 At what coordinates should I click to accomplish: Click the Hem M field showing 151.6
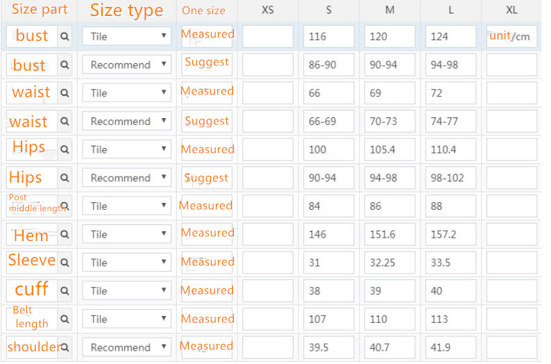[390, 234]
